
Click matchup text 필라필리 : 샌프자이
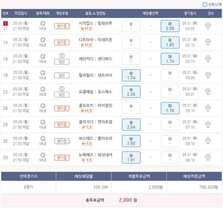[x=95, y=75]
